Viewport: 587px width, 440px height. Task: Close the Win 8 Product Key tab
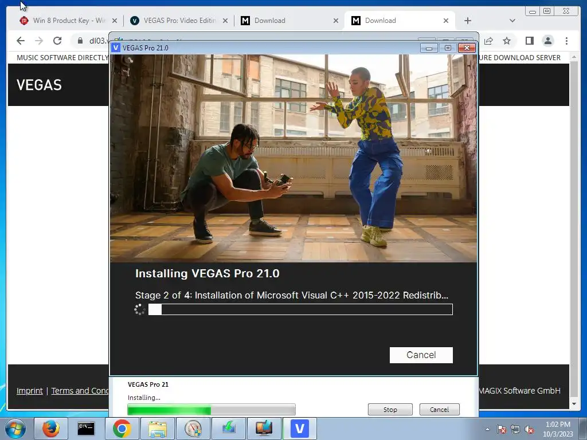tap(115, 21)
